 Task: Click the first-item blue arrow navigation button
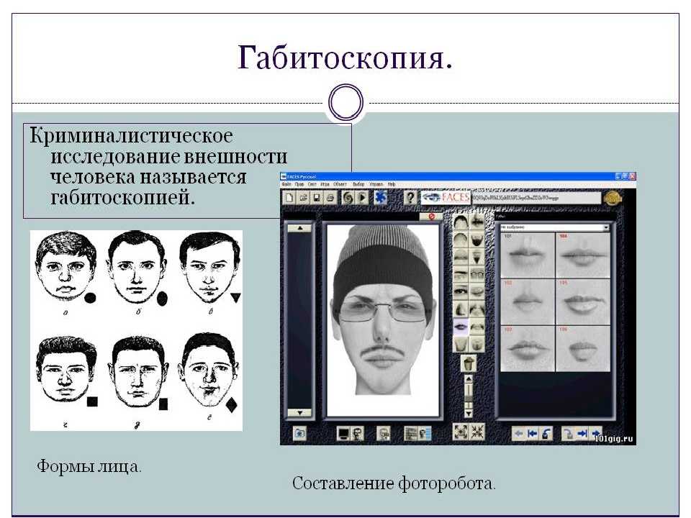click(x=533, y=433)
